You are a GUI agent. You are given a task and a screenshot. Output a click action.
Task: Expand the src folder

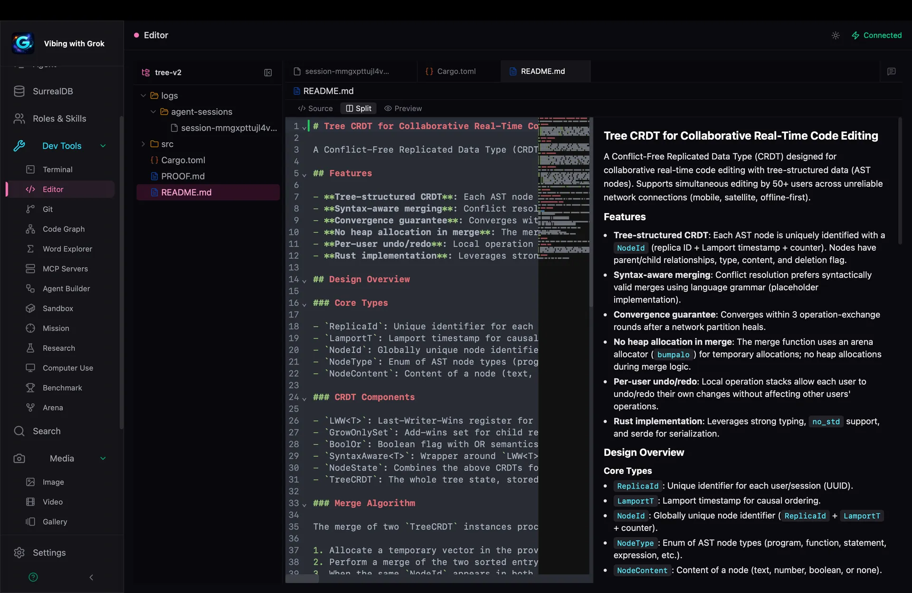(x=143, y=144)
